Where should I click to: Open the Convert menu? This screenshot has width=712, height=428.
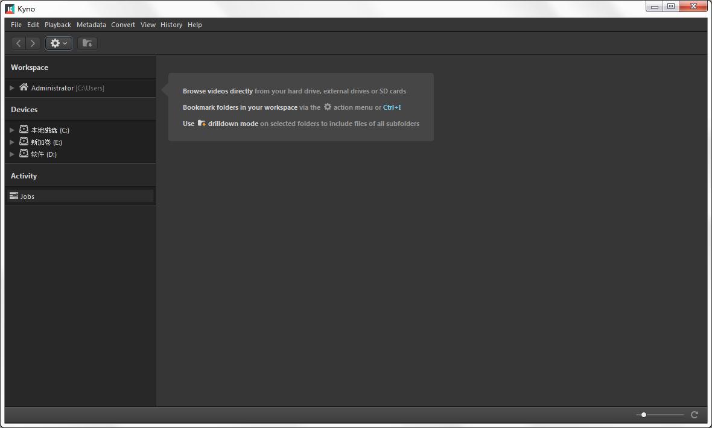pos(123,25)
